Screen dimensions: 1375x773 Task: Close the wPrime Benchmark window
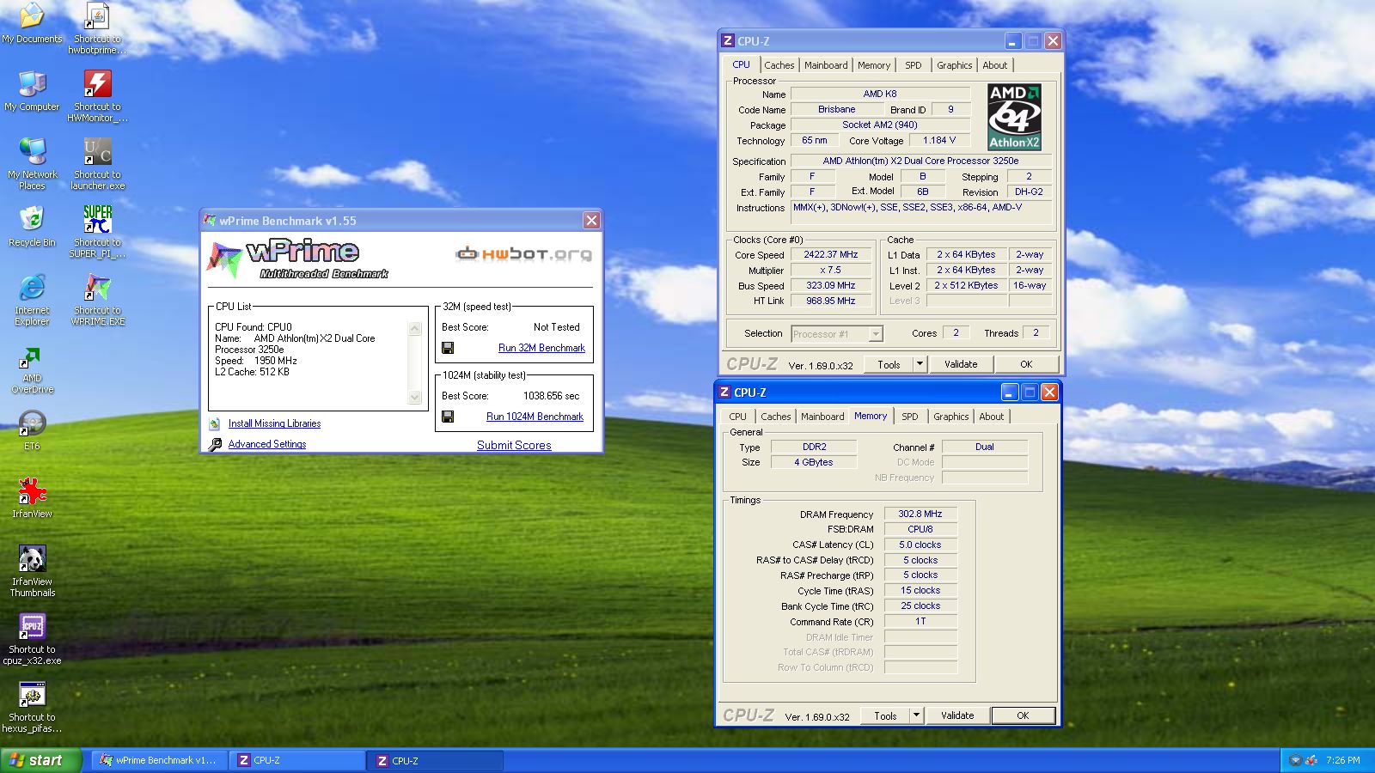(x=591, y=221)
